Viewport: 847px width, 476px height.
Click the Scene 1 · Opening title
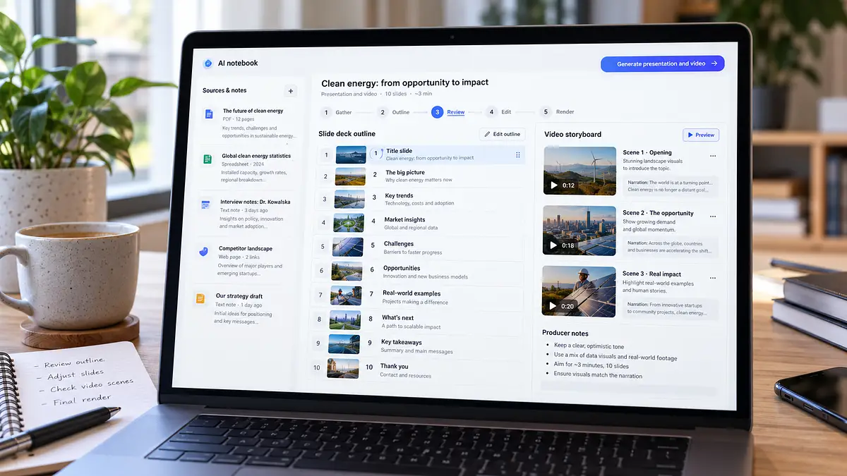[647, 152]
